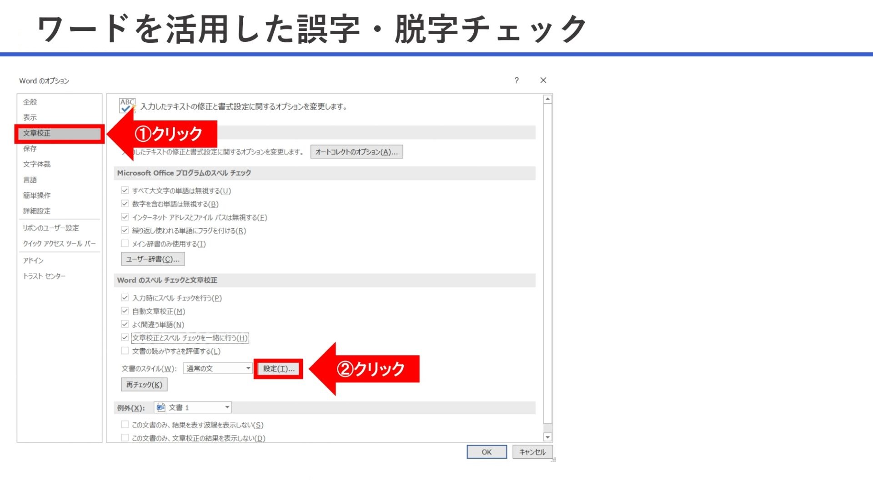Toggle 入力時にスペル チェックを行う checkbox
Viewport: 873px width, 491px height.
125,298
